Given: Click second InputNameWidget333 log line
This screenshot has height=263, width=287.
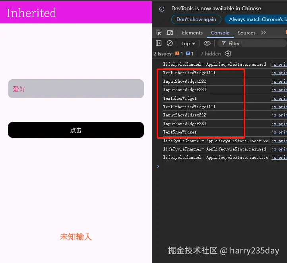Looking at the screenshot, I should pyautogui.click(x=184, y=124).
